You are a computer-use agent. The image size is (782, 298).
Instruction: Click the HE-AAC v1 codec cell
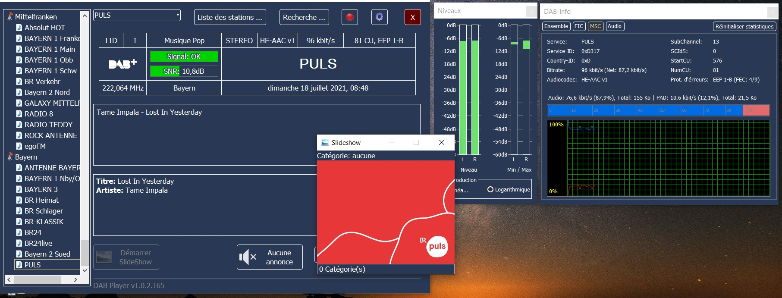click(x=277, y=41)
